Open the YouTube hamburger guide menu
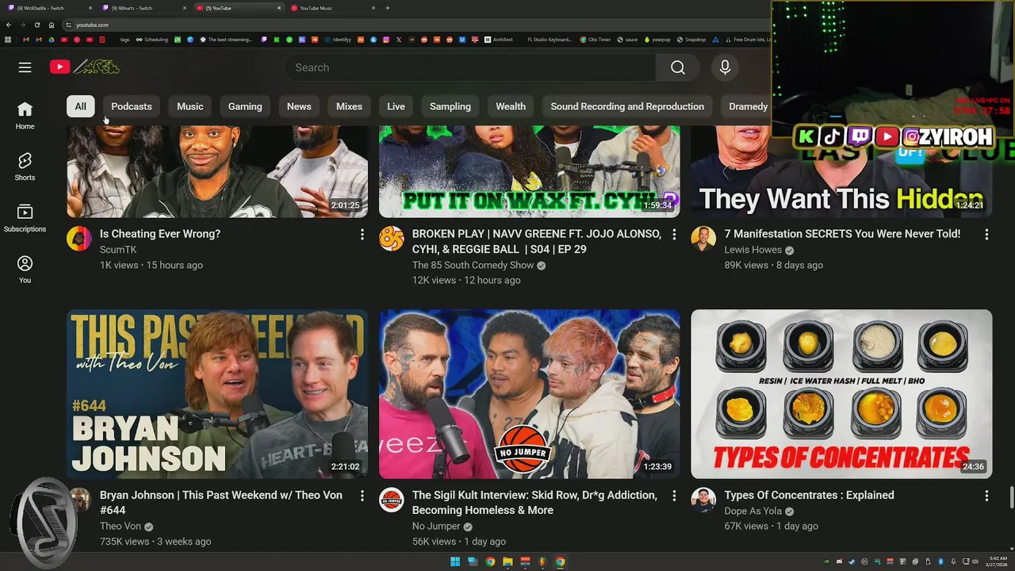Viewport: 1015px width, 571px height. point(25,67)
